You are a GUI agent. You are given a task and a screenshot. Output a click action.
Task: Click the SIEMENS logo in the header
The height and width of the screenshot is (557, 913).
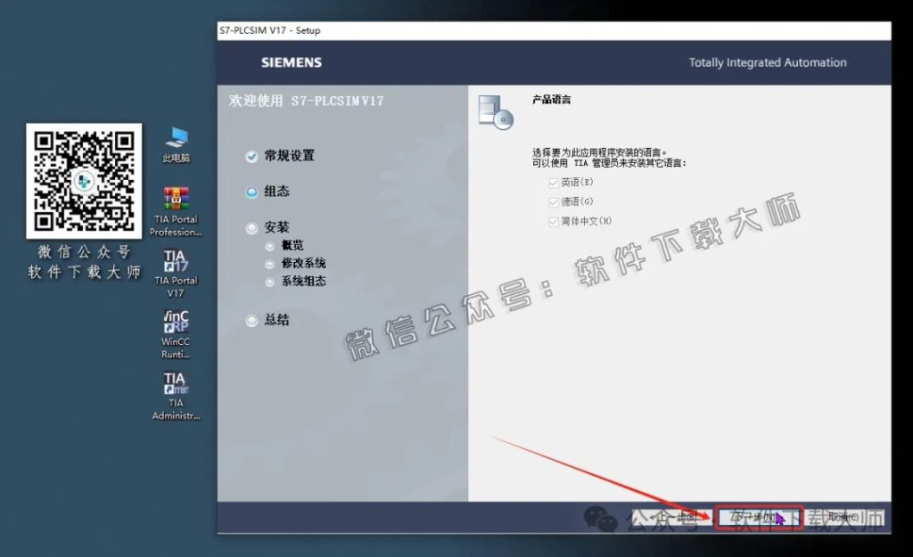point(289,62)
